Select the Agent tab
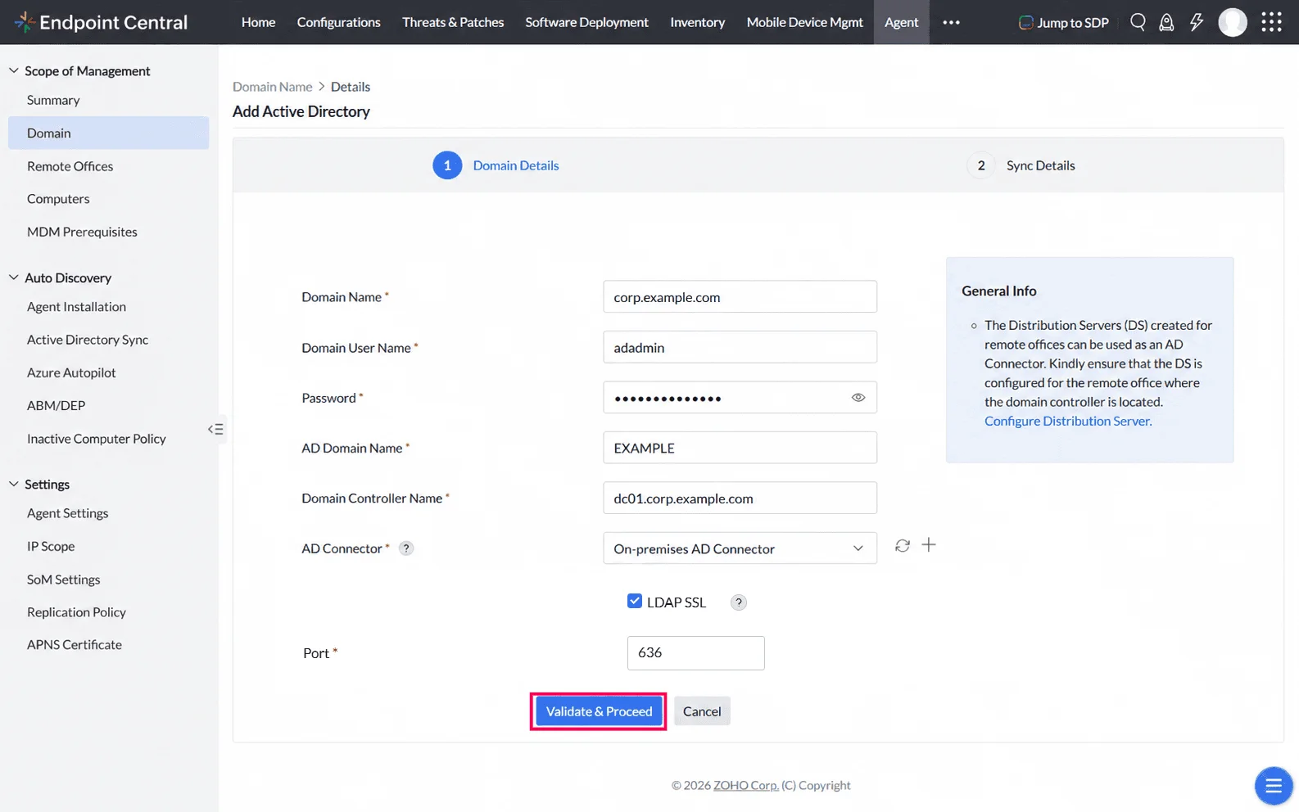This screenshot has width=1299, height=812. (901, 22)
